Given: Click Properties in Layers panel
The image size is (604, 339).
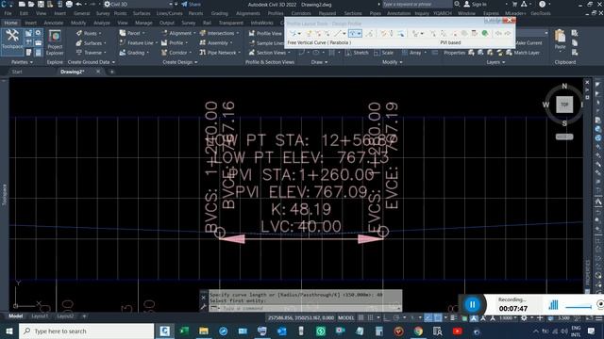Looking at the screenshot, I should point(455,53).
